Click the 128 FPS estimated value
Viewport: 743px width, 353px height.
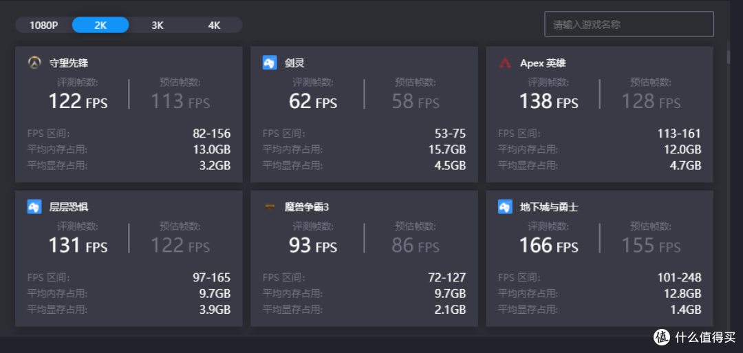(651, 101)
